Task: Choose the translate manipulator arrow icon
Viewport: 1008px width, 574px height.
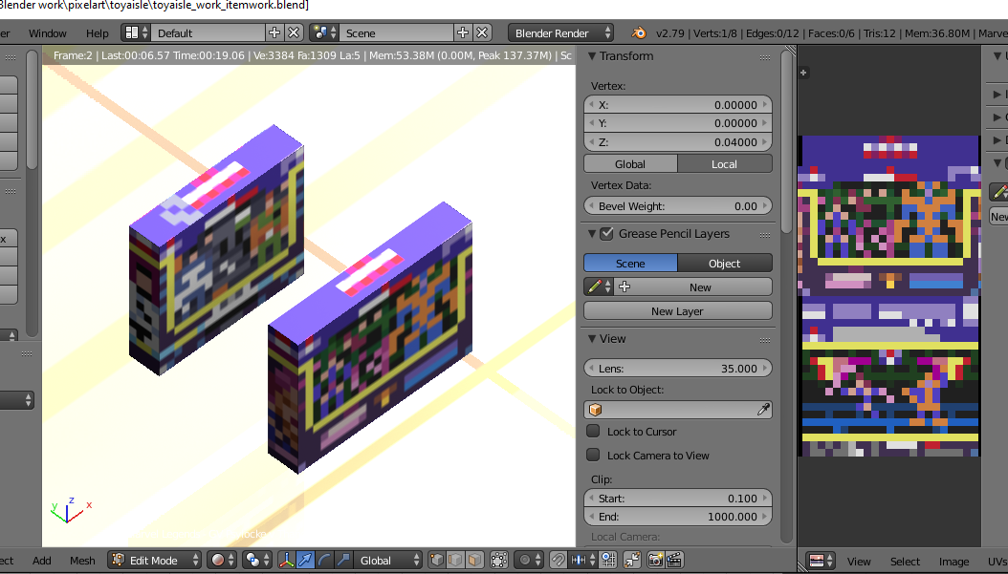Action: pyautogui.click(x=304, y=561)
